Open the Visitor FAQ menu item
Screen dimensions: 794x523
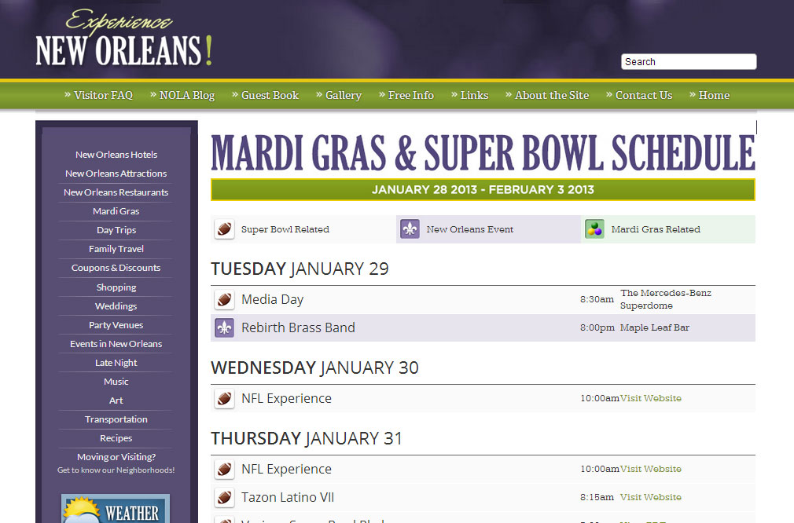[99, 95]
